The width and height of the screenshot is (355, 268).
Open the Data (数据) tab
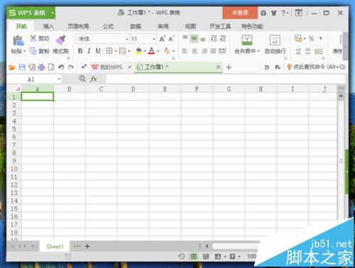136,26
